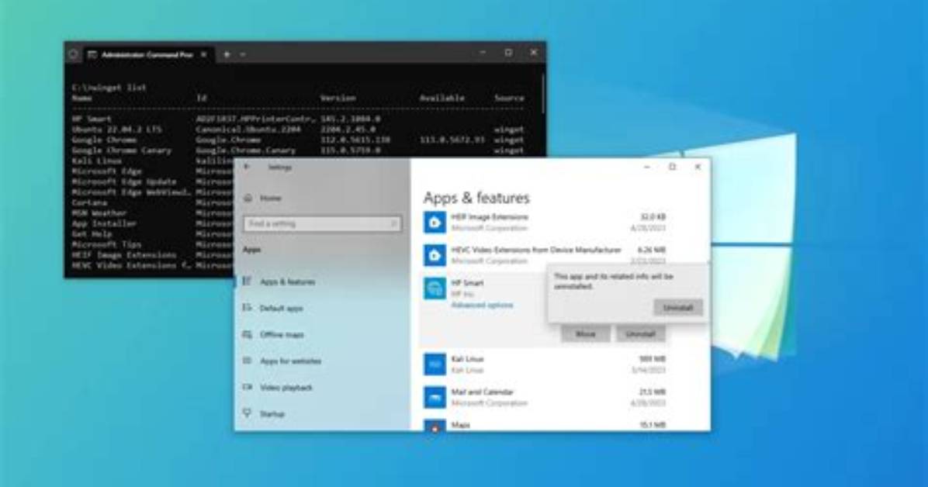Click the App Installer row in terminal
The height and width of the screenshot is (487, 928).
click(x=154, y=223)
